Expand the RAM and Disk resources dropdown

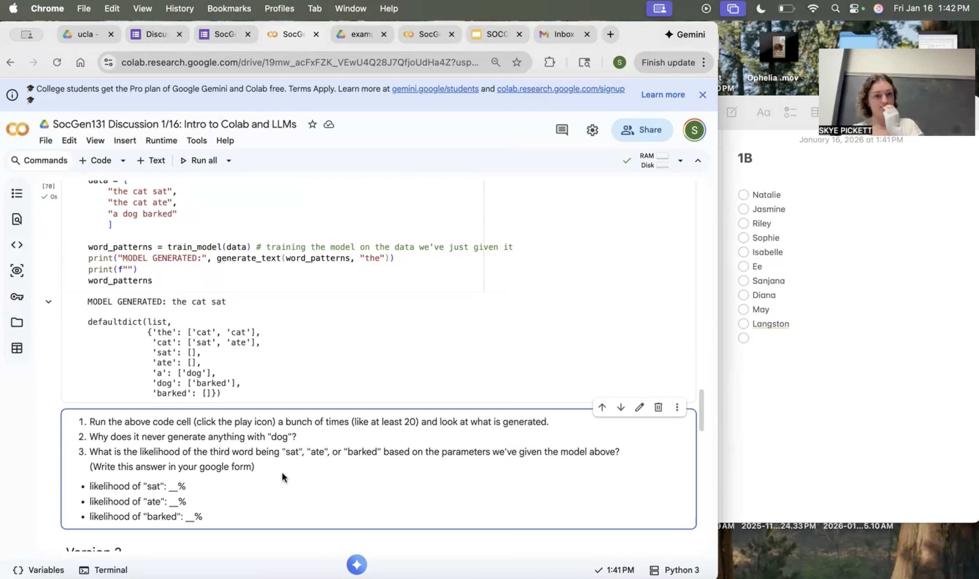(680, 161)
